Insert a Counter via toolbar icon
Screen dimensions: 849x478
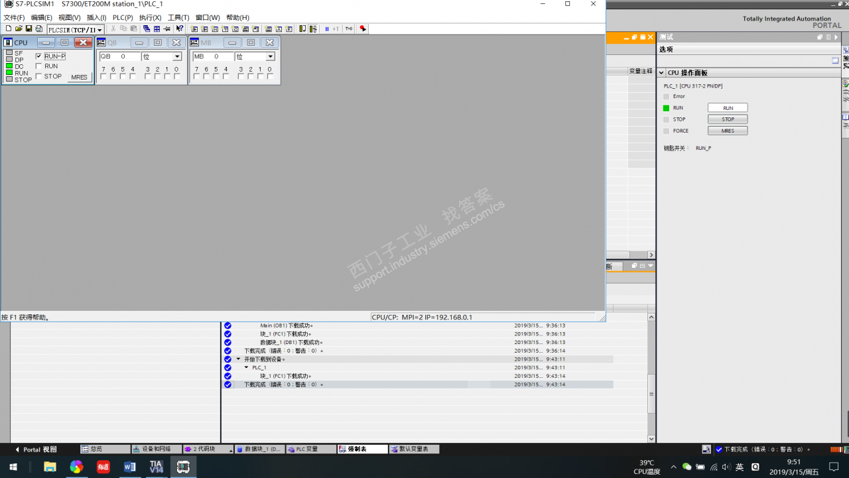[x=235, y=29]
